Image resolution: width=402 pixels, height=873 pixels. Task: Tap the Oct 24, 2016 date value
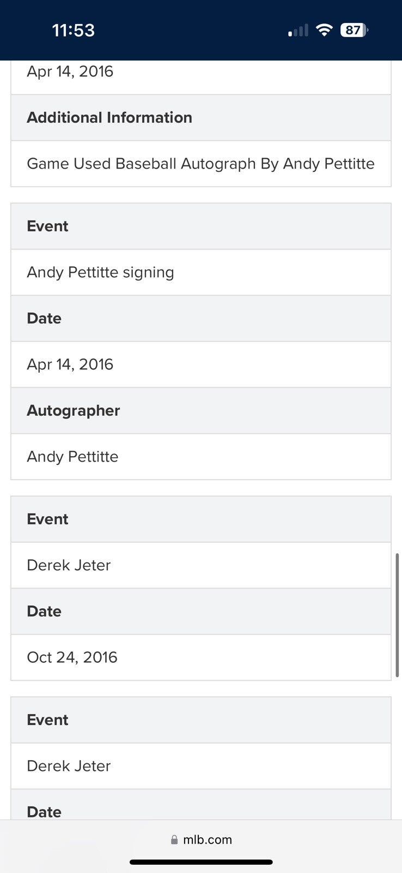pyautogui.click(x=72, y=657)
